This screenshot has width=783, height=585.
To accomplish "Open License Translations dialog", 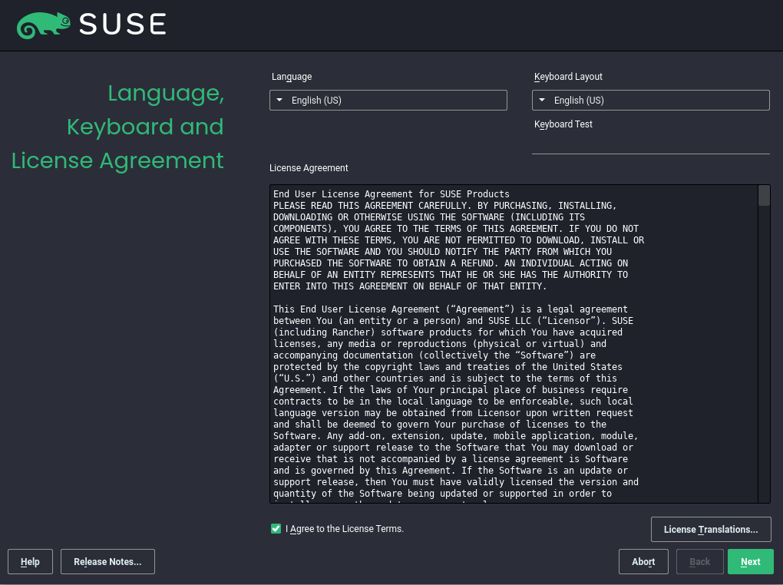I will (x=711, y=529).
